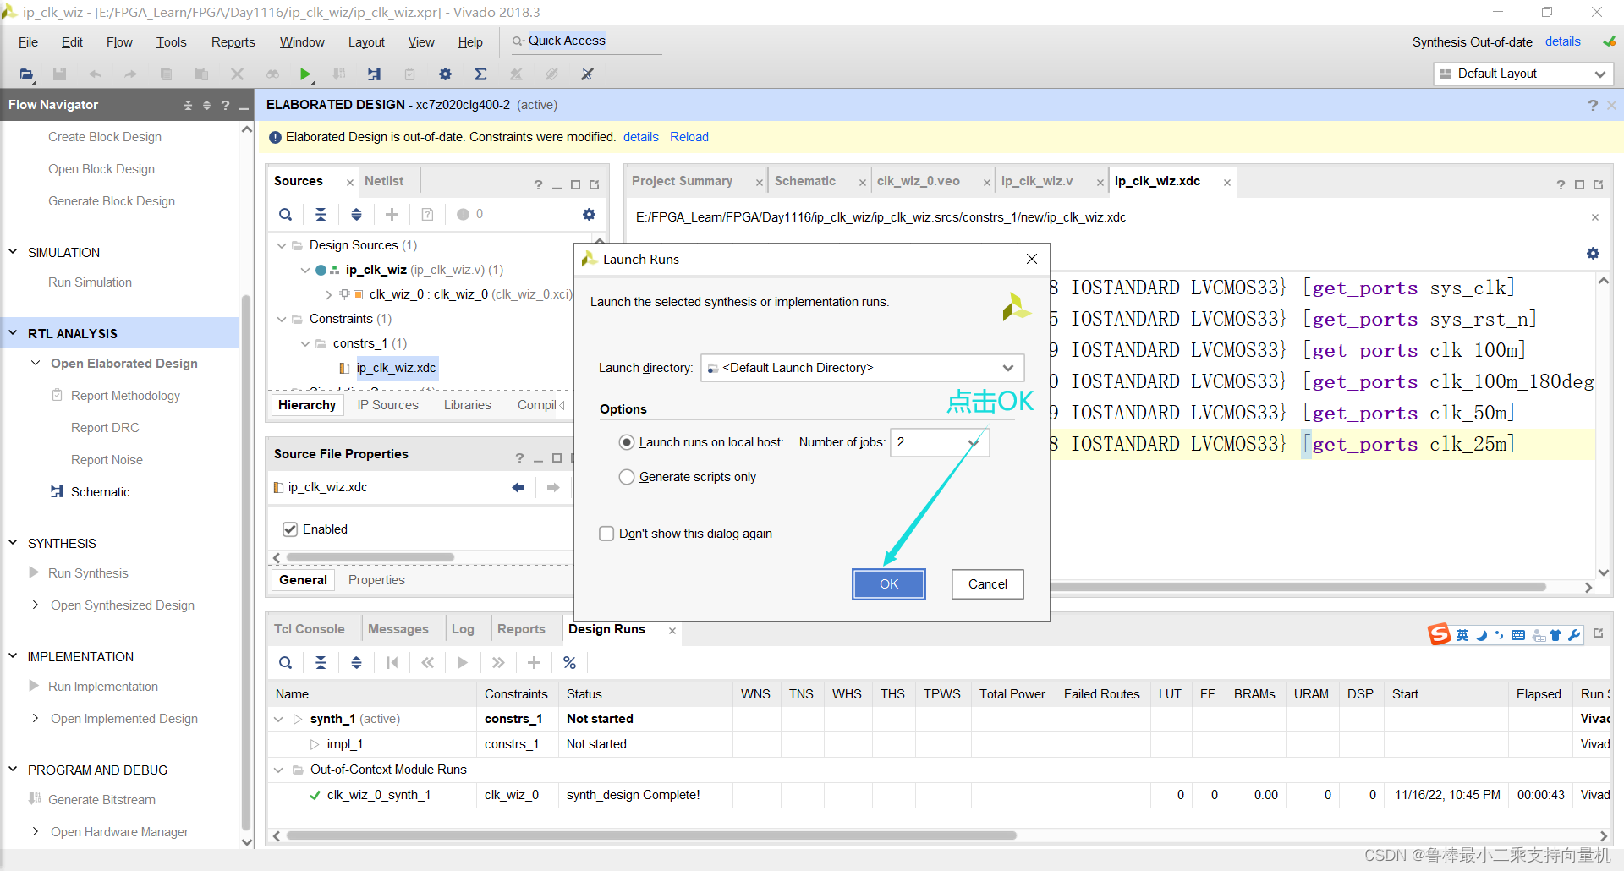The width and height of the screenshot is (1624, 871).
Task: Click the Source File Properties horizontal scrollbar
Action: tap(370, 557)
